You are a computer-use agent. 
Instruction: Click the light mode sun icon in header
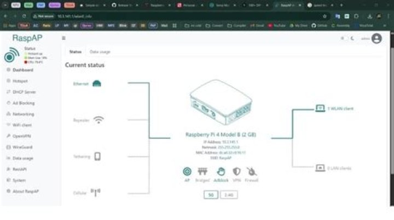pos(342,38)
